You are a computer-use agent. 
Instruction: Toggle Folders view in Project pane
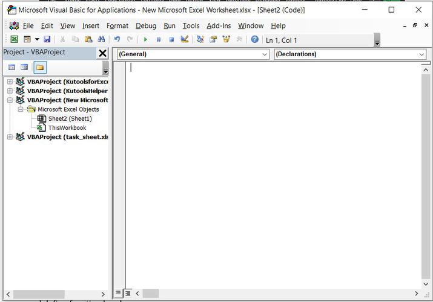pyautogui.click(x=40, y=68)
